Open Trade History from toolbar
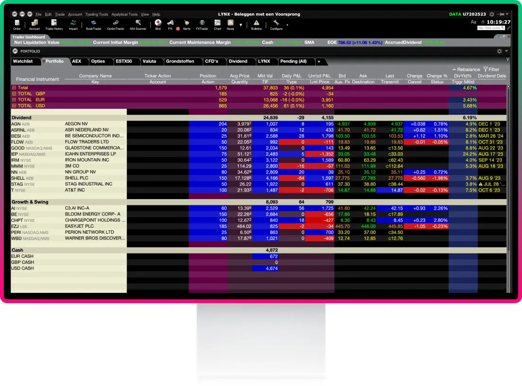The height and width of the screenshot is (386, 522). tap(54, 25)
